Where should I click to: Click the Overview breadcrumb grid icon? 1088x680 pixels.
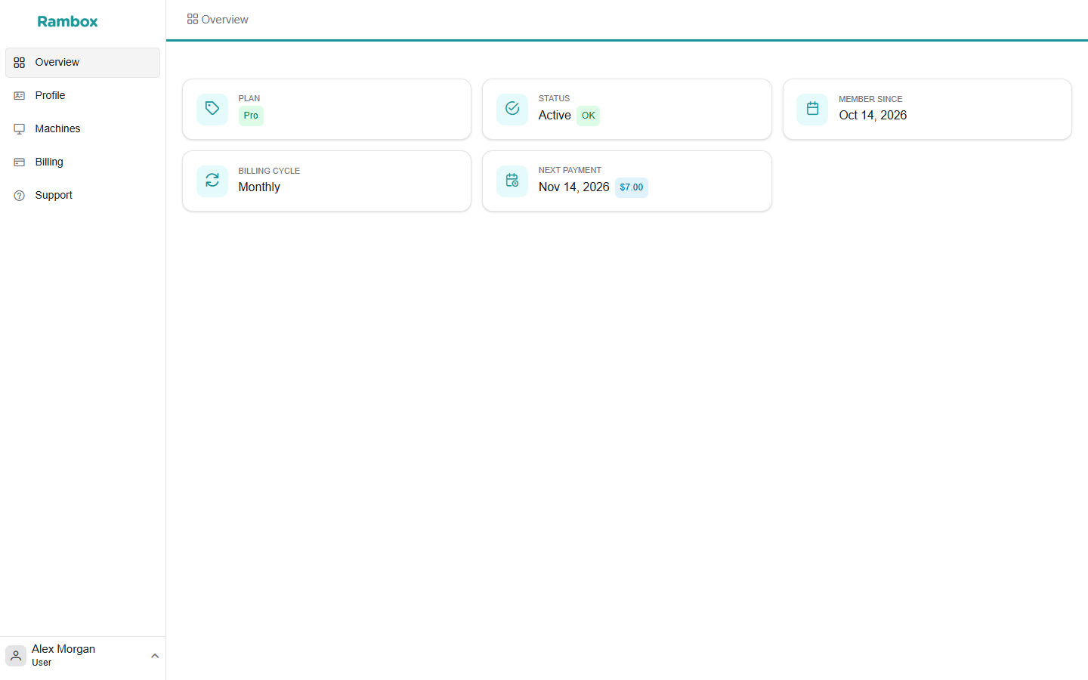pos(193,20)
